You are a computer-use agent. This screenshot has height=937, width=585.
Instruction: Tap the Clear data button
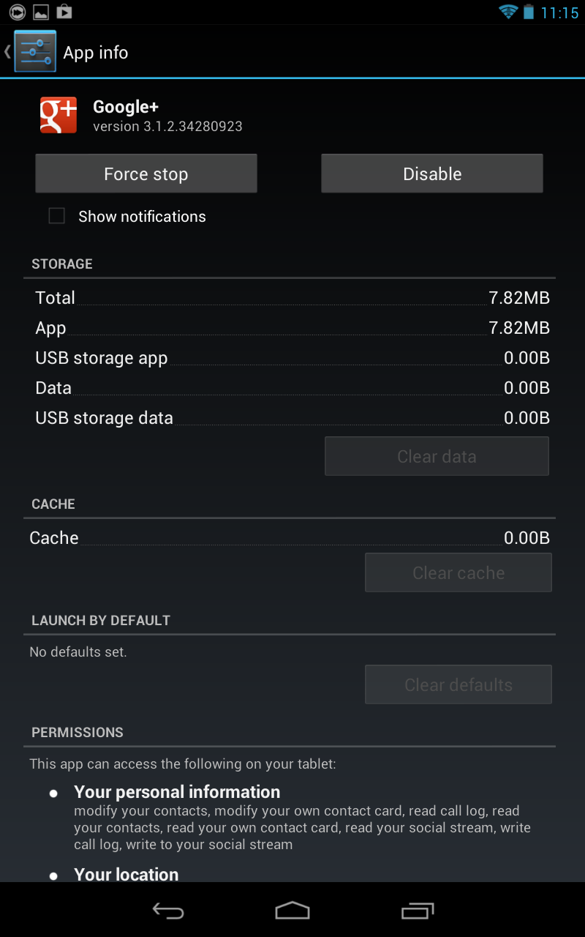pos(437,456)
